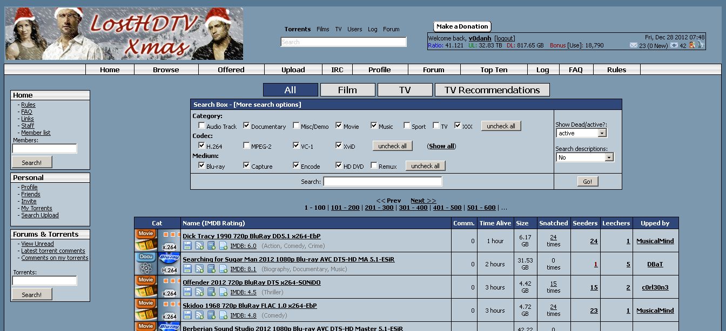Uncheck Movie category checkbox
726x331 pixels.
tap(339, 126)
